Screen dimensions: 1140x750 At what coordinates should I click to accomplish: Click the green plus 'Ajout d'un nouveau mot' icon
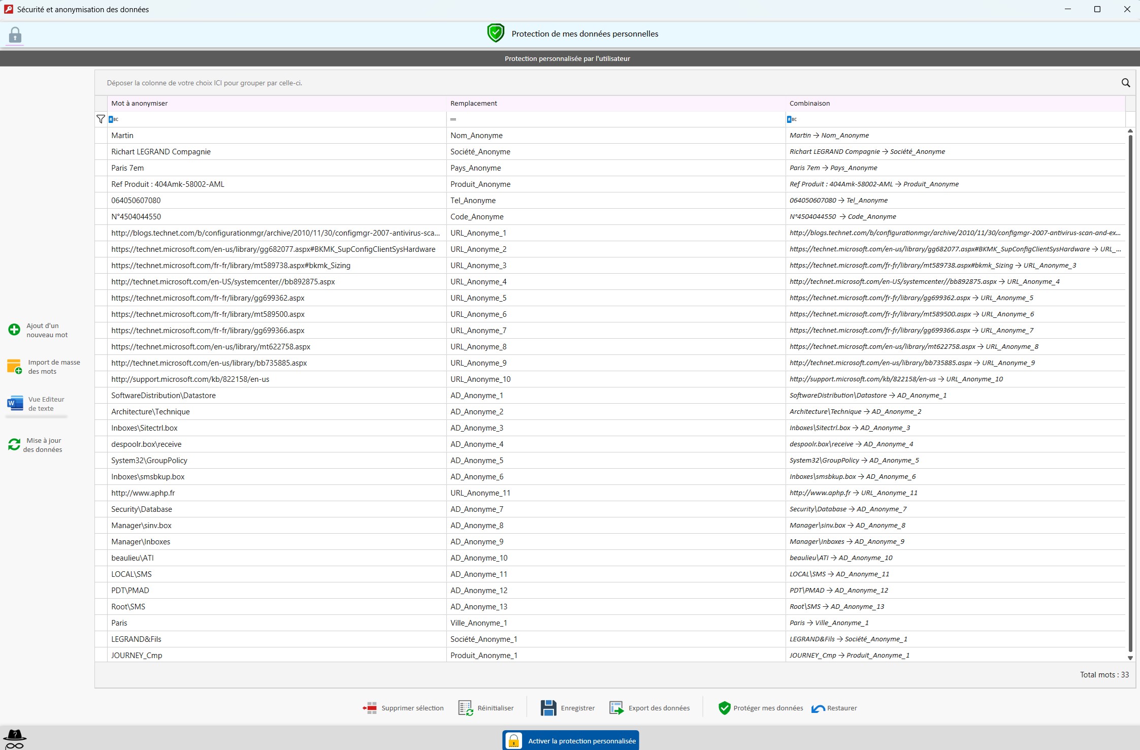[14, 330]
